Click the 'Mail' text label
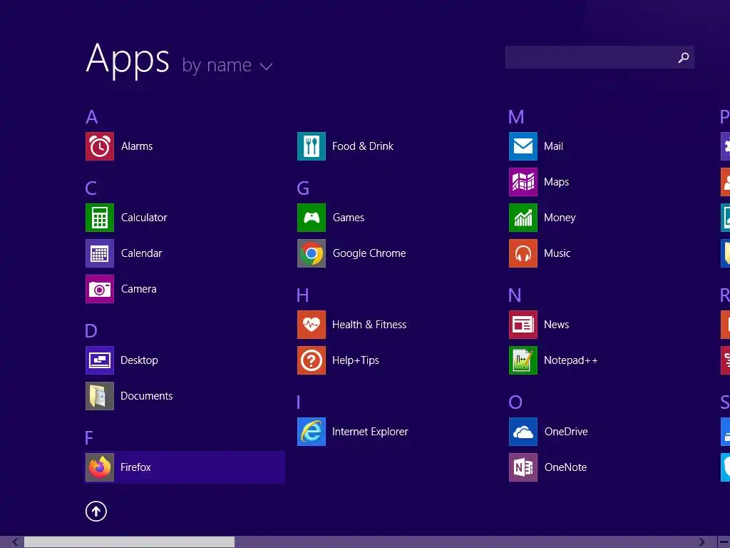The width and height of the screenshot is (730, 548). [553, 146]
